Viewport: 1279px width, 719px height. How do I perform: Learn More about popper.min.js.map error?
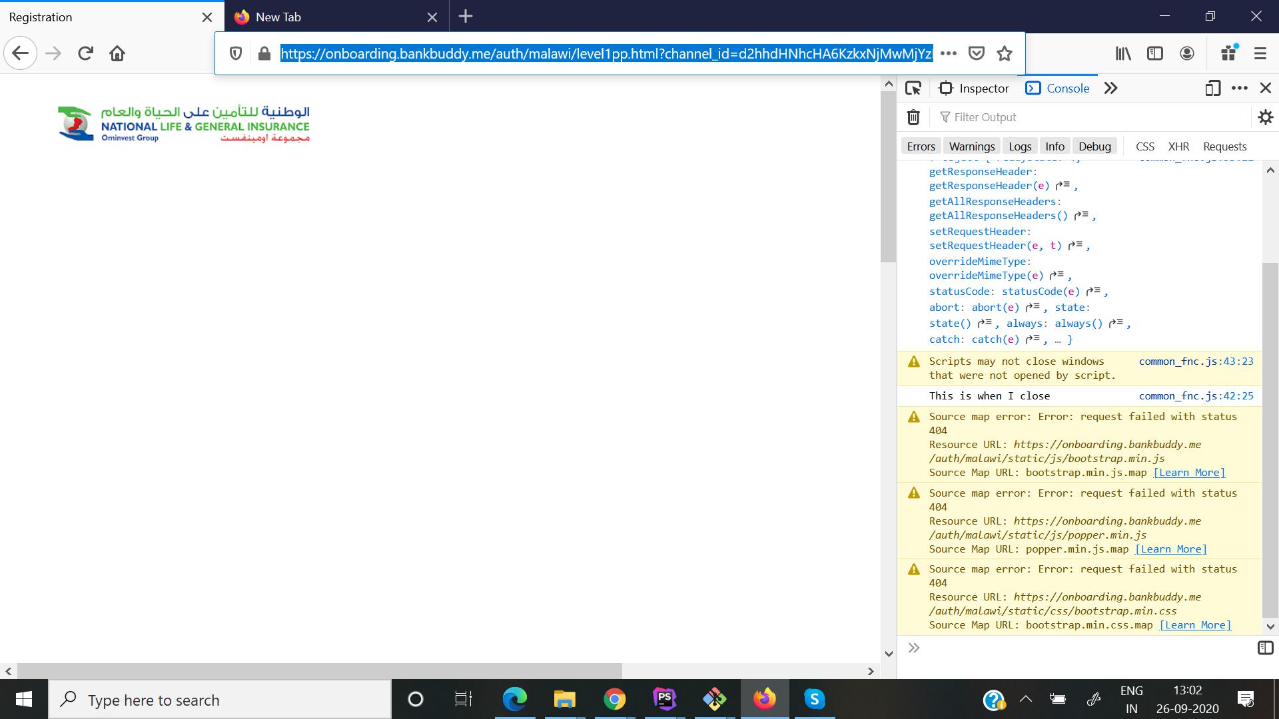click(1171, 549)
